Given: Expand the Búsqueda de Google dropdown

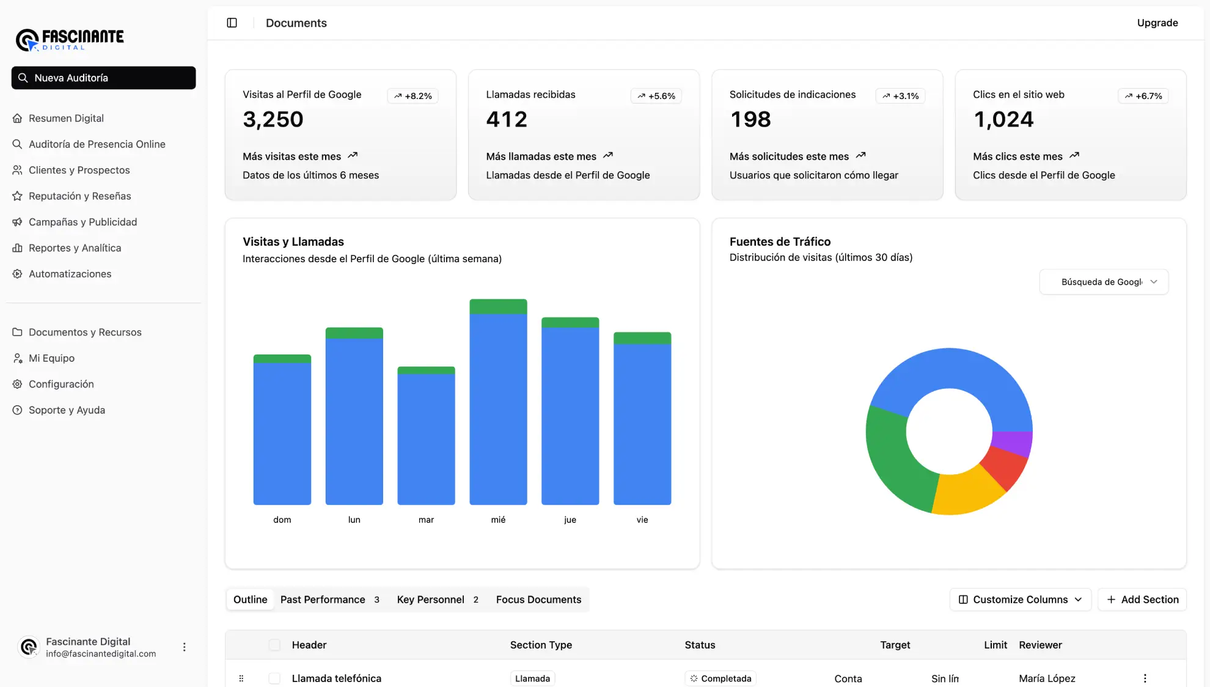Looking at the screenshot, I should click(1103, 282).
